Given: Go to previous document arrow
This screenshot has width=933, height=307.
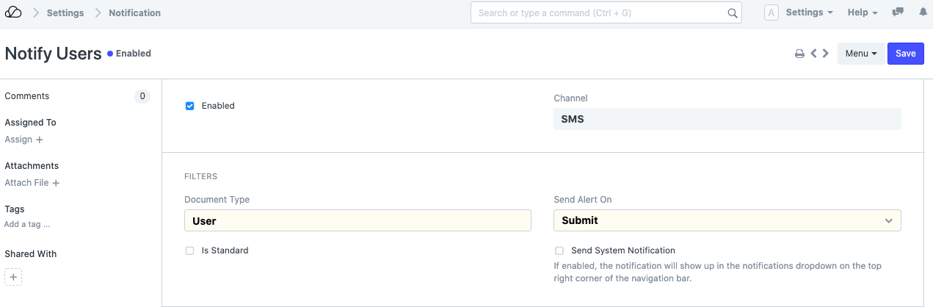Looking at the screenshot, I should click(813, 54).
